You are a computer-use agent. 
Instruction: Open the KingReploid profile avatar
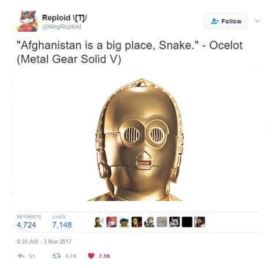[28, 21]
